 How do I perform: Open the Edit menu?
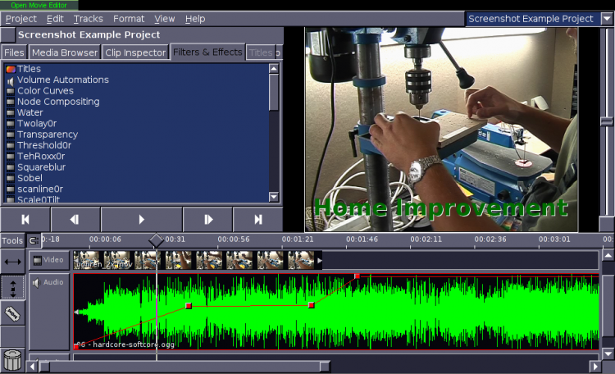tap(55, 19)
